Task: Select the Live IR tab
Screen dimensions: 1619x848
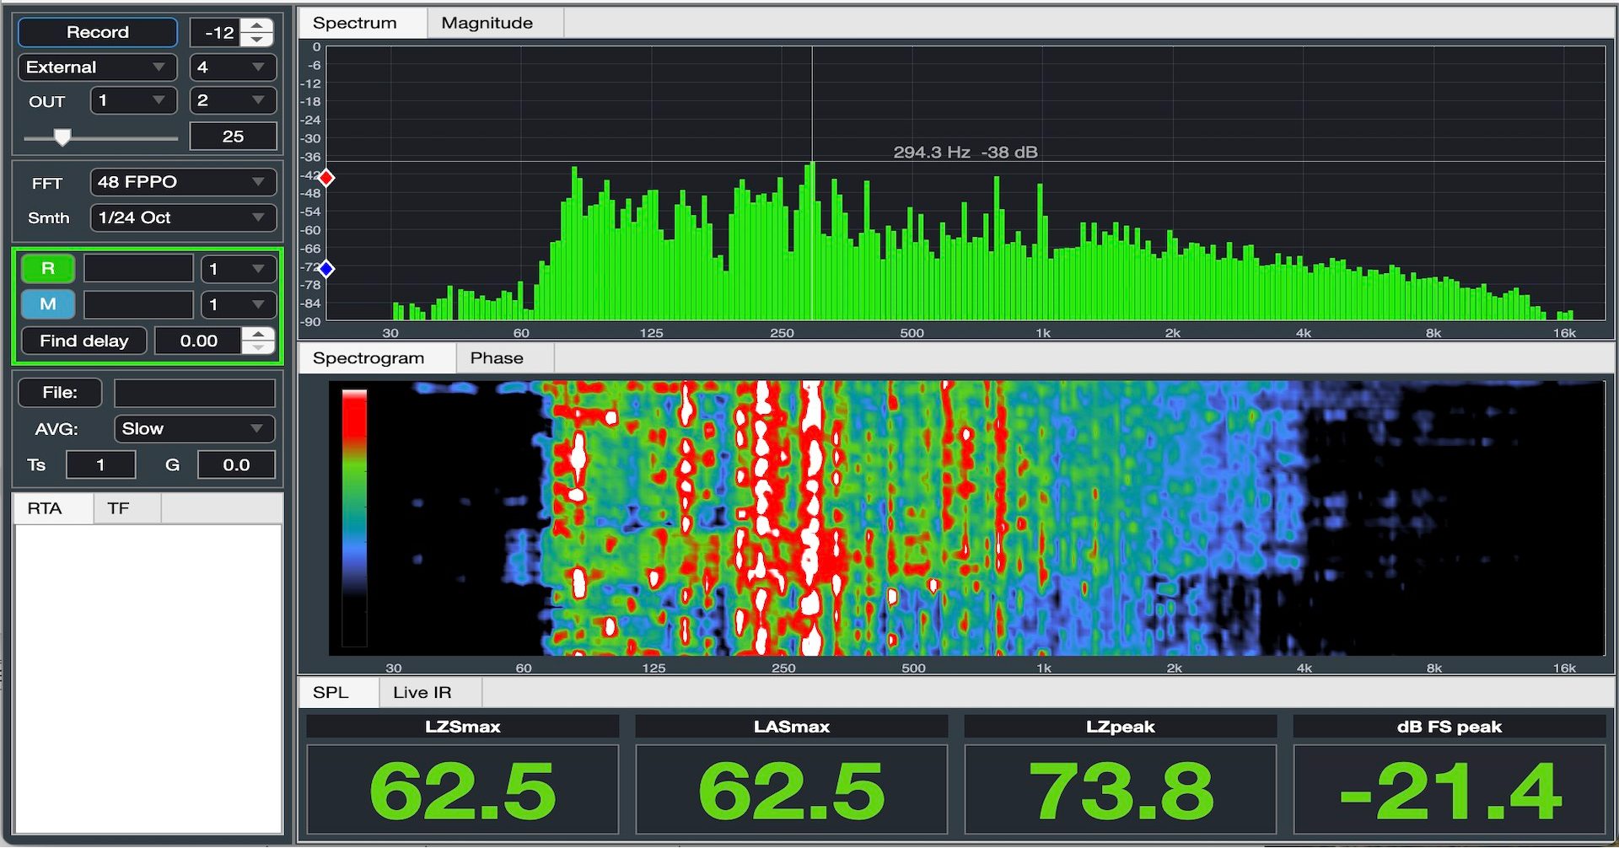Action: (430, 692)
